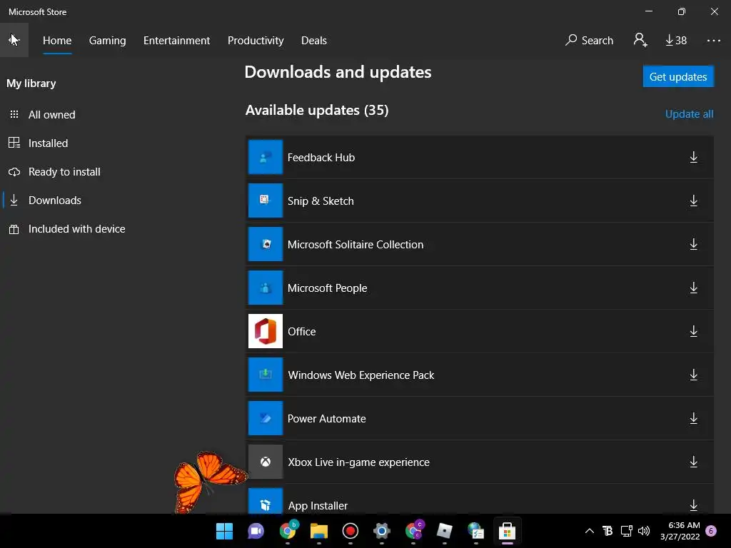The height and width of the screenshot is (548, 731).
Task: Go back with the back arrow
Action: [14, 40]
